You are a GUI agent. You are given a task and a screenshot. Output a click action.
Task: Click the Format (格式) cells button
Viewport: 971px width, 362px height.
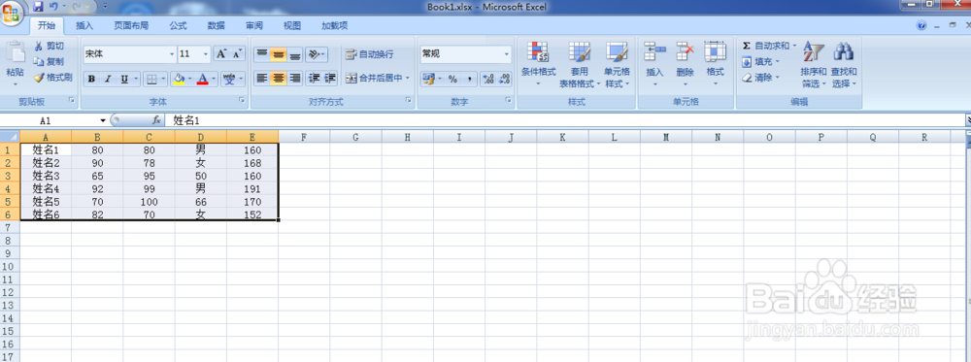pos(716,64)
